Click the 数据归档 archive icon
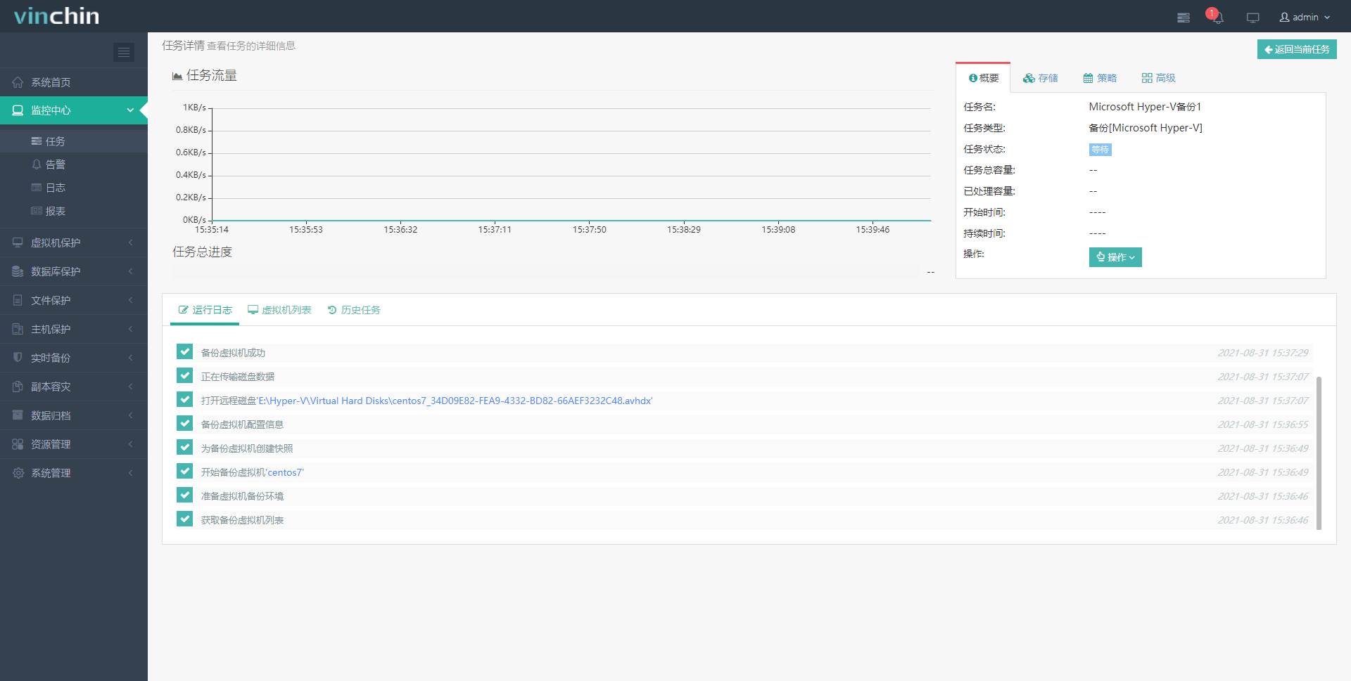The width and height of the screenshot is (1351, 681). [18, 415]
